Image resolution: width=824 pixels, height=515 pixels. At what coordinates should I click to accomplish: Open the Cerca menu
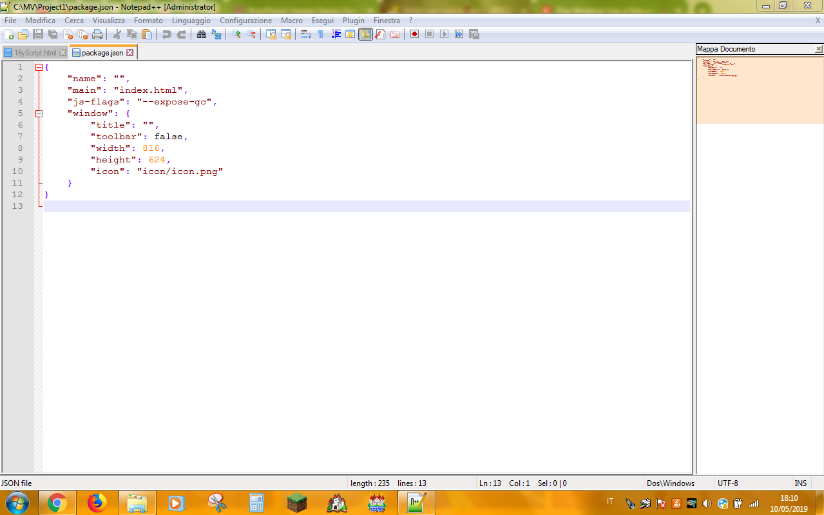[x=74, y=21]
